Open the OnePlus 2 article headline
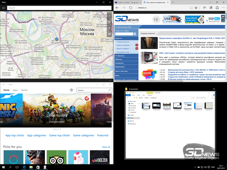Screen dimensions: 227x170 tap(192, 38)
